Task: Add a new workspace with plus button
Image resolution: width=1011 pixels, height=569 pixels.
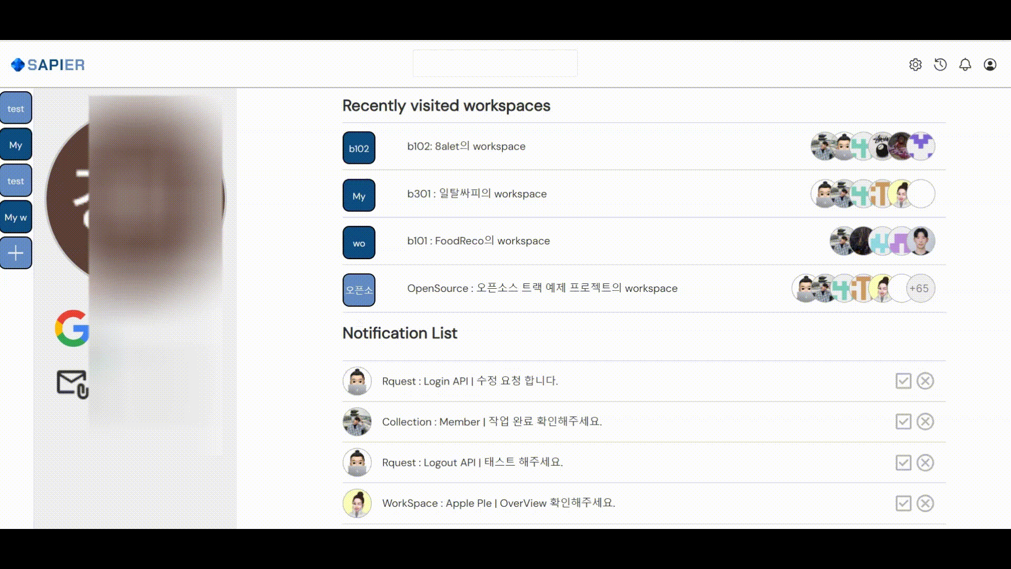Action: point(16,253)
